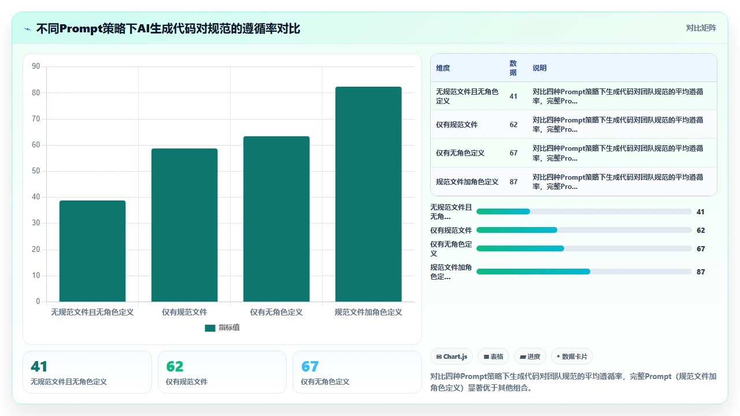Click y-axis tick label 90
The width and height of the screenshot is (740, 416).
[x=36, y=66]
